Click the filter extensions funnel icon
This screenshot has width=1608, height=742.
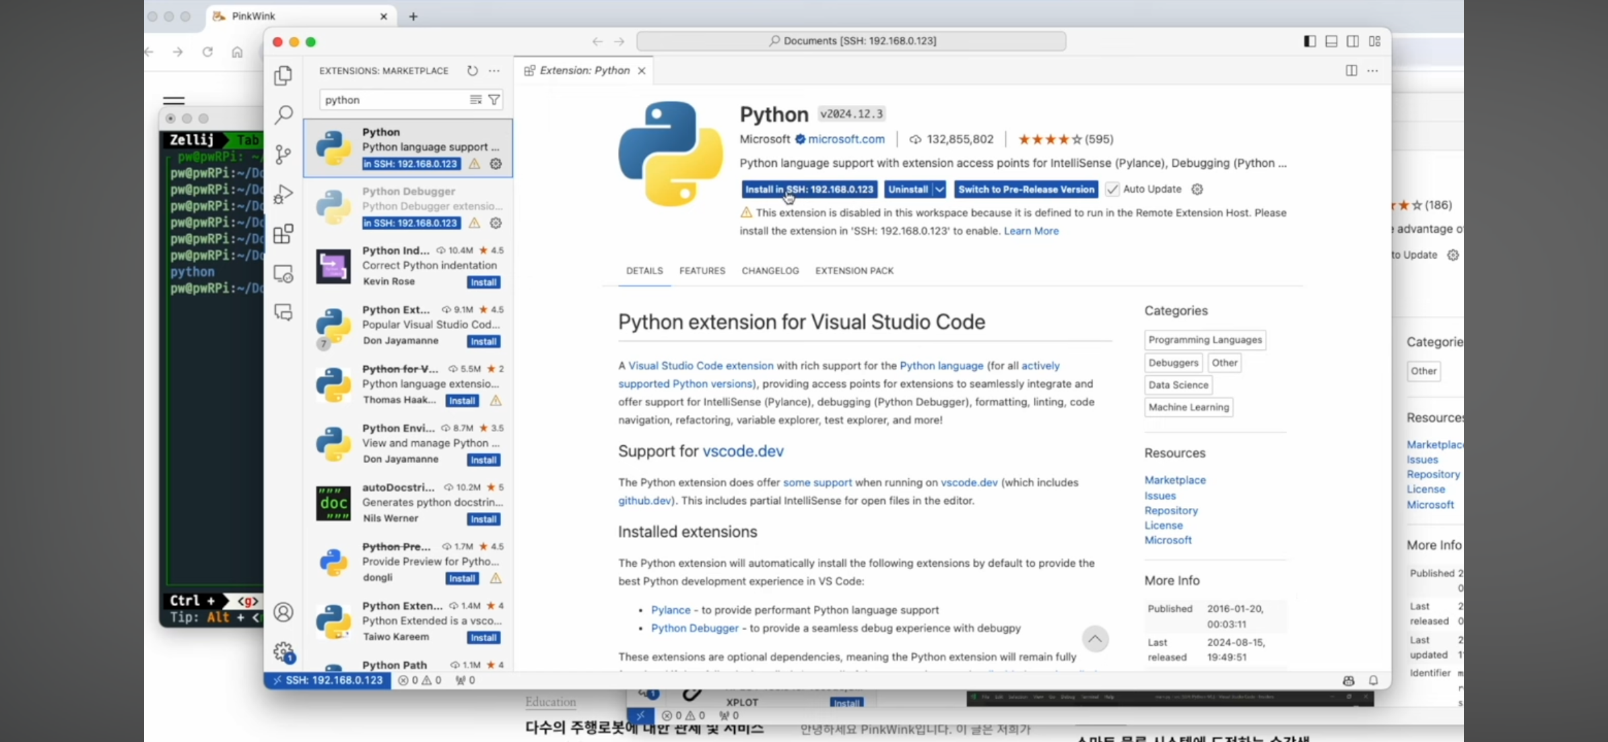click(x=494, y=100)
